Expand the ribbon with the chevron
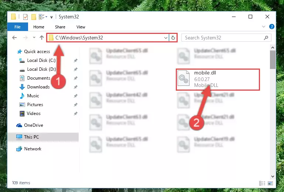Image resolution: width=284 pixels, height=192 pixels. [x=264, y=27]
